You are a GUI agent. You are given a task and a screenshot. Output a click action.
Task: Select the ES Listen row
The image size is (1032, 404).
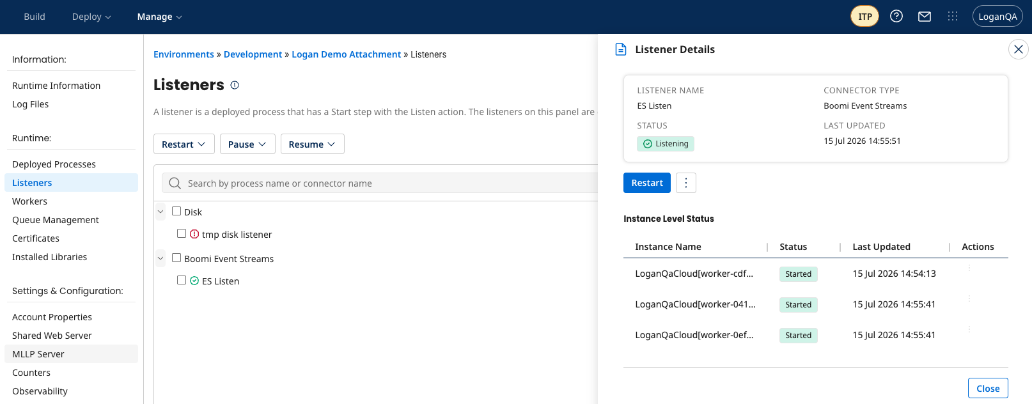221,281
